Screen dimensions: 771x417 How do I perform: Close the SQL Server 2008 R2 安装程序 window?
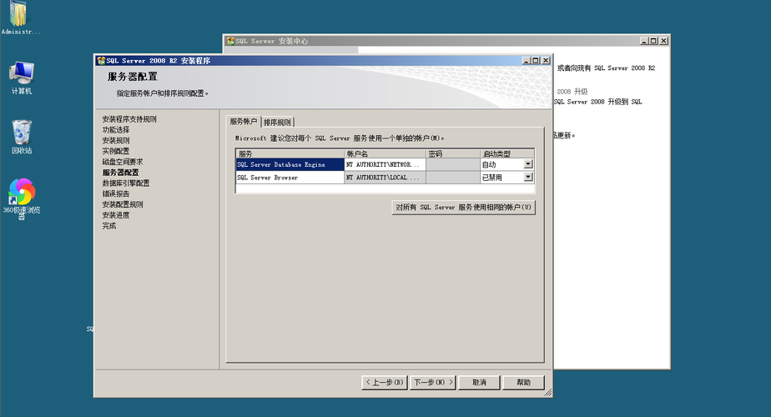[546, 61]
